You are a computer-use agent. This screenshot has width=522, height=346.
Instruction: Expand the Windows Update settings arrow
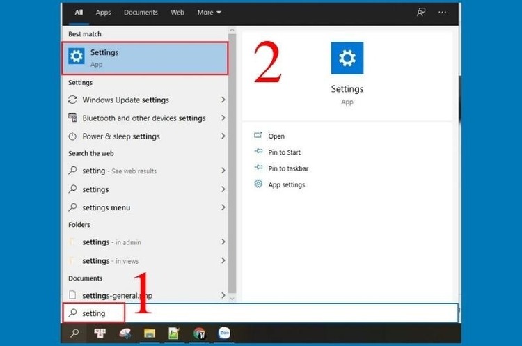point(223,100)
